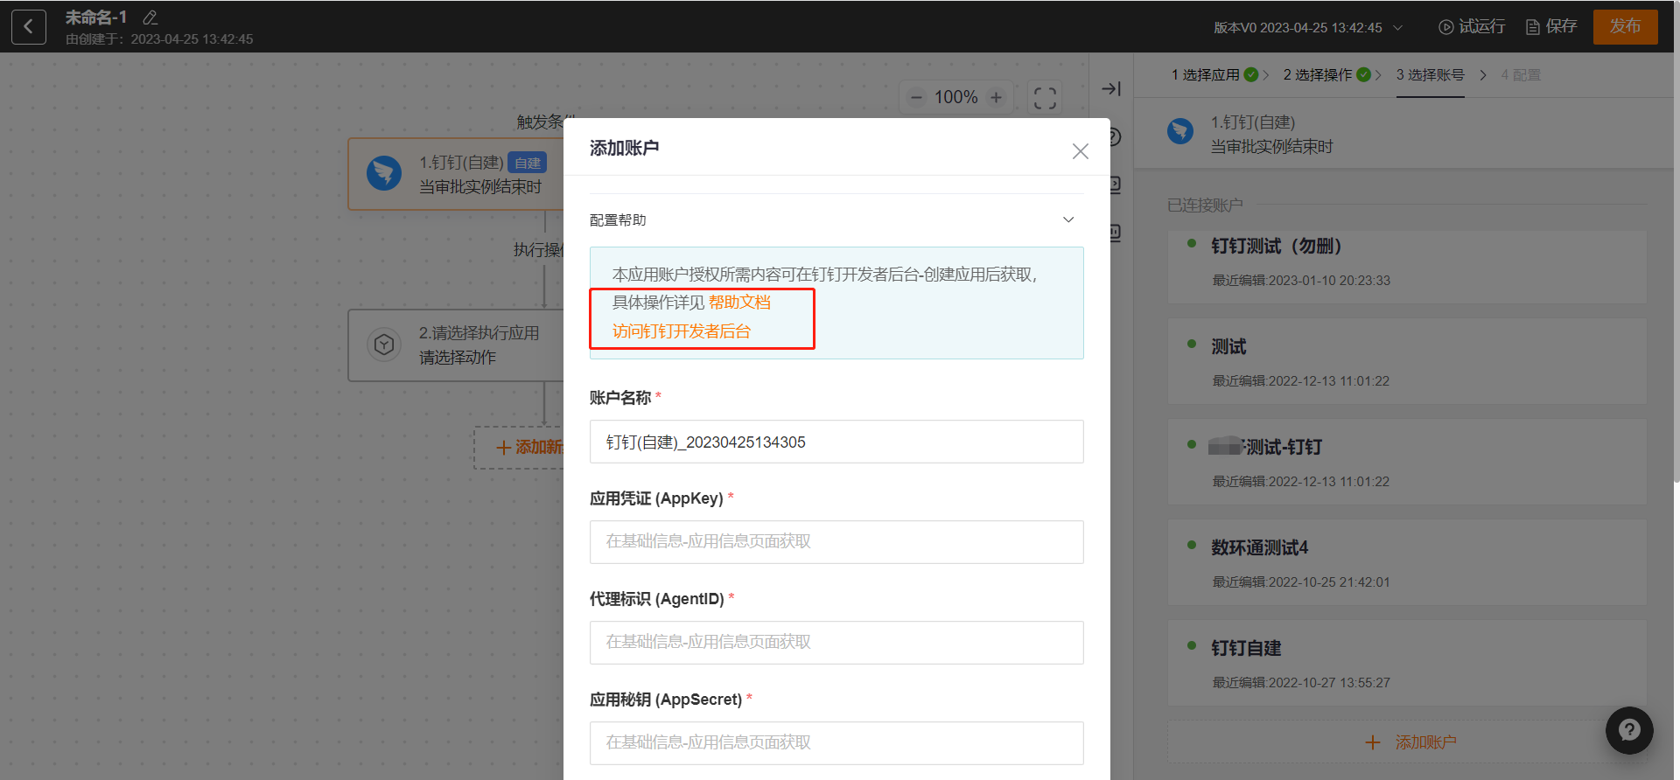The image size is (1680, 780).
Task: Click the 100% zoom level text
Action: pos(955,97)
